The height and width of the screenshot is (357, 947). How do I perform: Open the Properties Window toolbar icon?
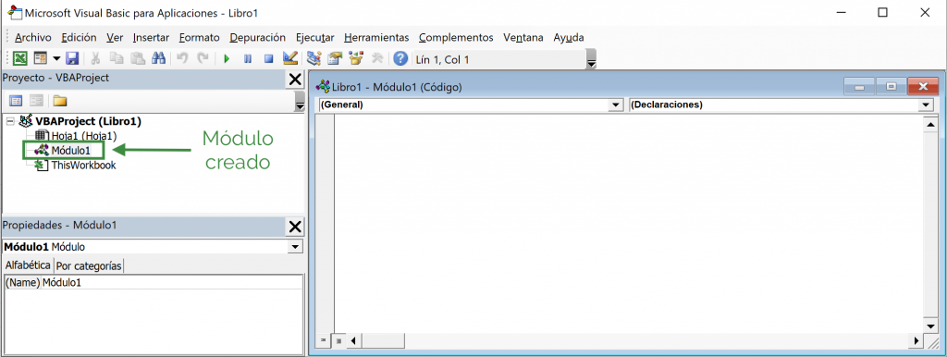335,58
